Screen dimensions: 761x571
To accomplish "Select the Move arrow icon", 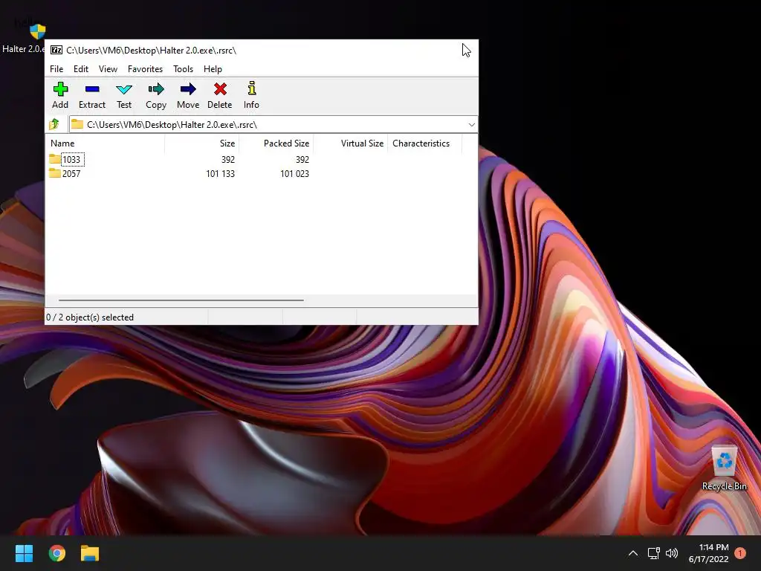I will 188,89.
